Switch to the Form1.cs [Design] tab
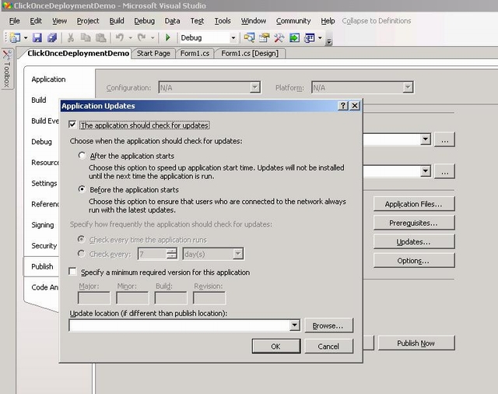 point(250,54)
